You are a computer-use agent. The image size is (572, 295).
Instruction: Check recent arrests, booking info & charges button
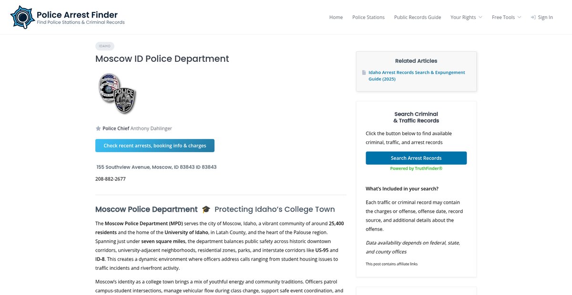pos(155,146)
